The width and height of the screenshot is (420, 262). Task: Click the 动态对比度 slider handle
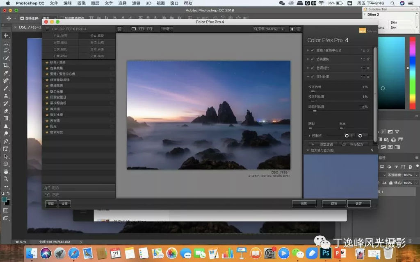(315, 111)
